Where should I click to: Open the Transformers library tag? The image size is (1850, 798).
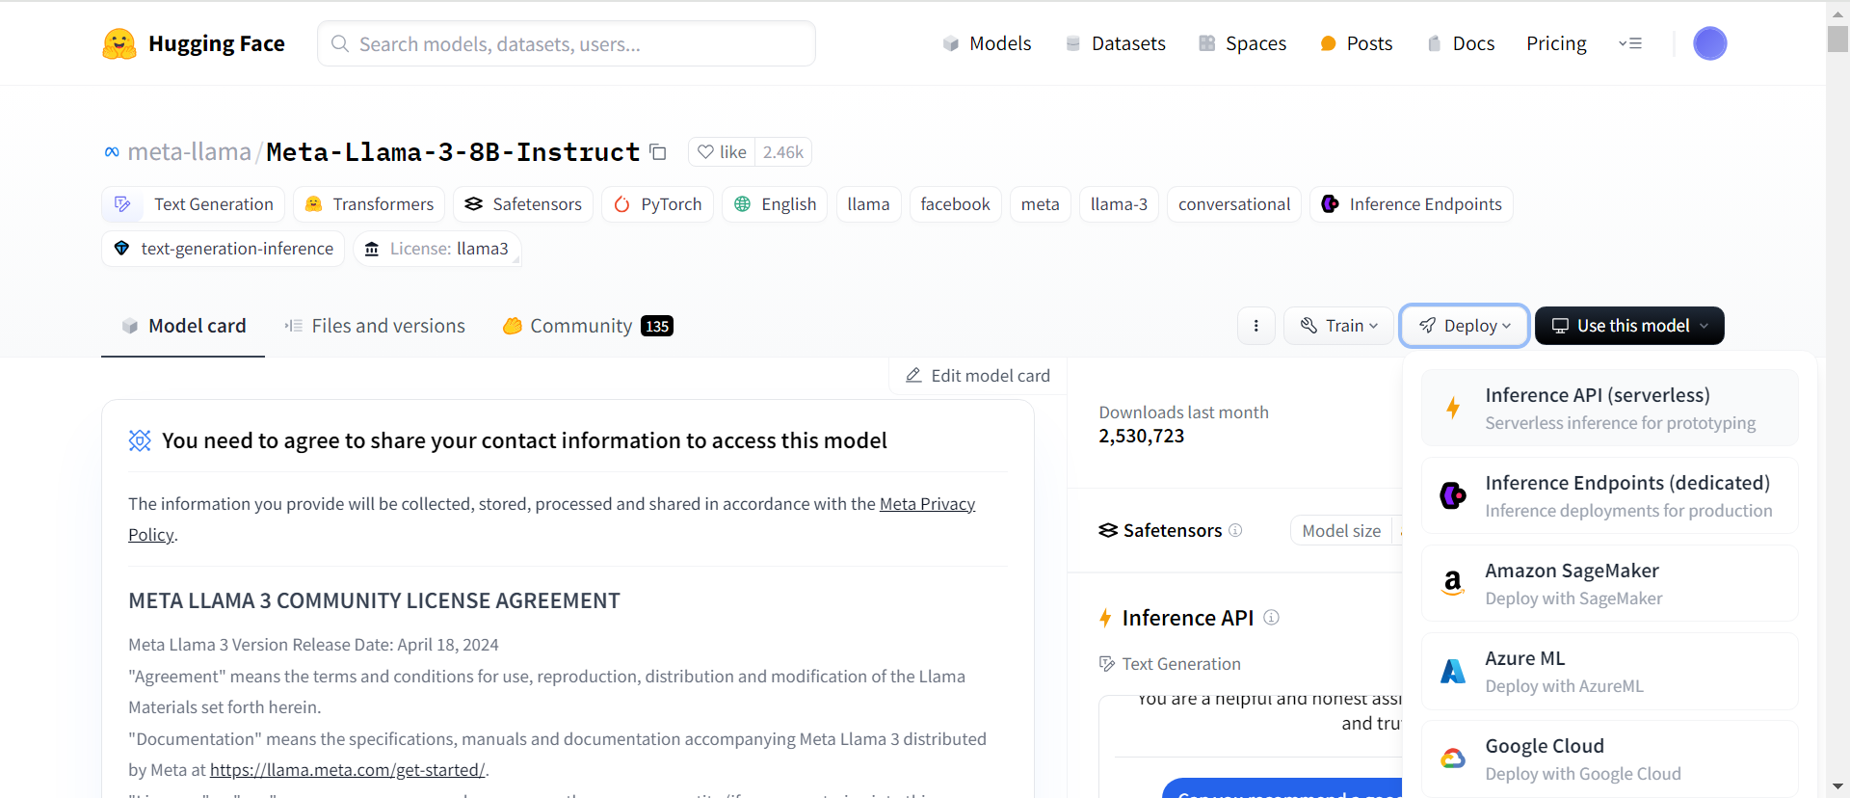(369, 204)
